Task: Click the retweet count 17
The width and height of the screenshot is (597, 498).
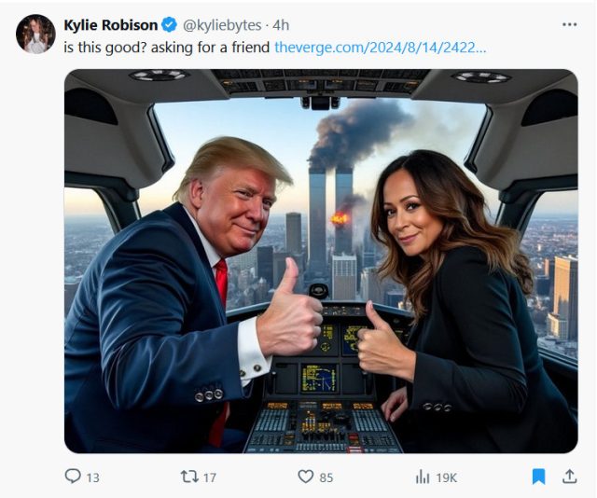Action: coord(209,477)
